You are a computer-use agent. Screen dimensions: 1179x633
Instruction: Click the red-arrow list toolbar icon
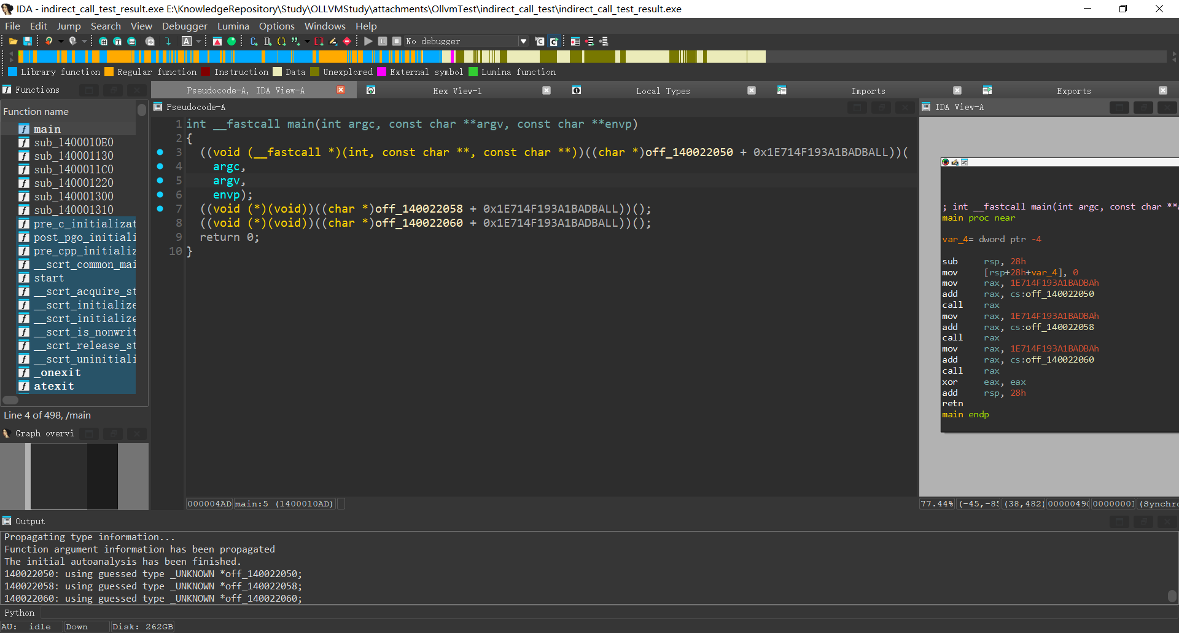point(589,41)
